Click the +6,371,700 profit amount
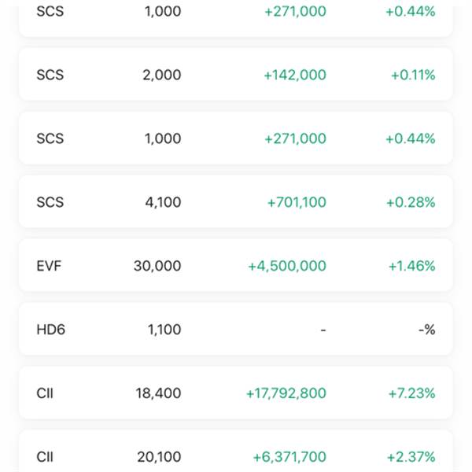 289,456
